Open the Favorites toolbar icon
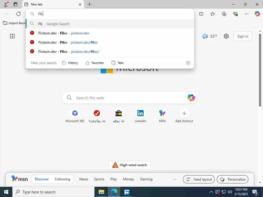 pyautogui.click(x=213, y=14)
